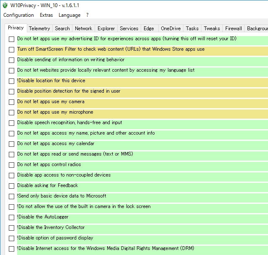Check the language list websites option
Screen dimensions: 268x255
coord(11,70)
